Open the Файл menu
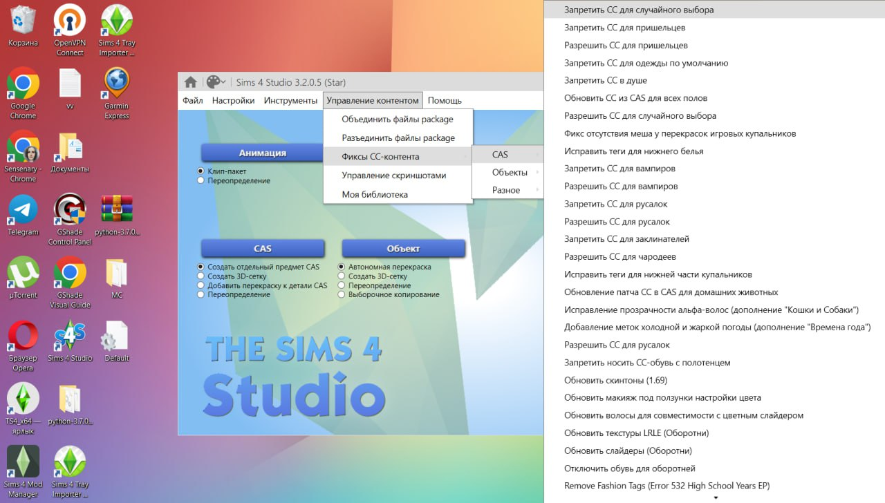This screenshot has height=503, width=885. point(193,100)
